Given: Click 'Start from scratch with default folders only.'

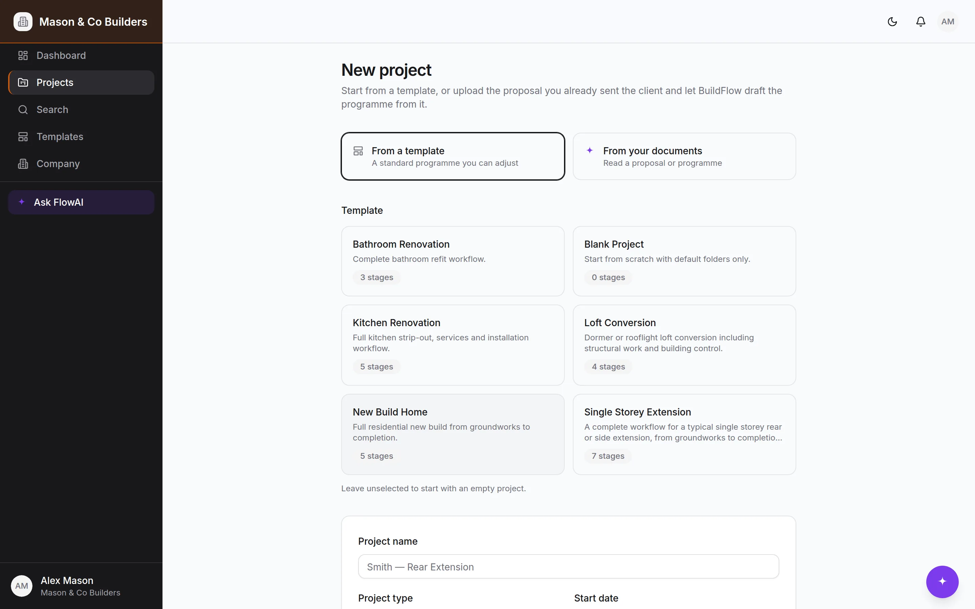Looking at the screenshot, I should [x=667, y=259].
